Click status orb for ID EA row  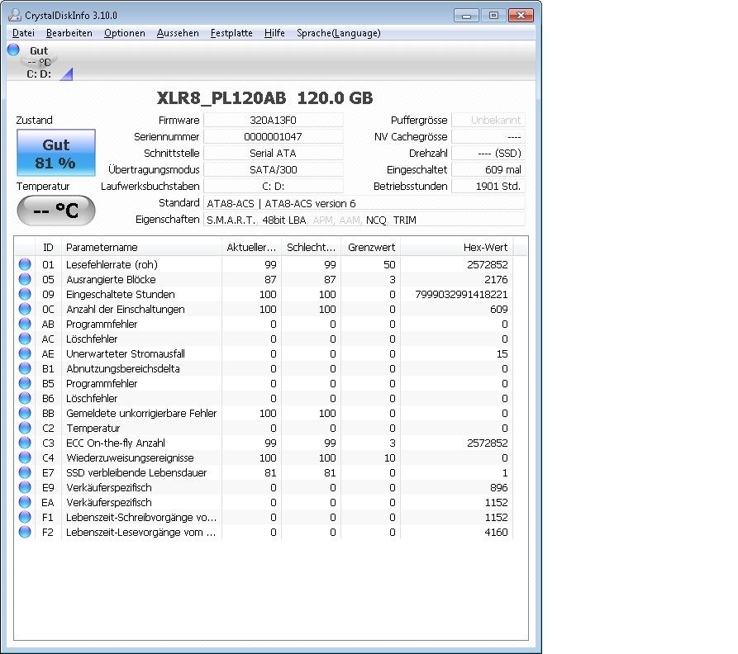coord(25,502)
